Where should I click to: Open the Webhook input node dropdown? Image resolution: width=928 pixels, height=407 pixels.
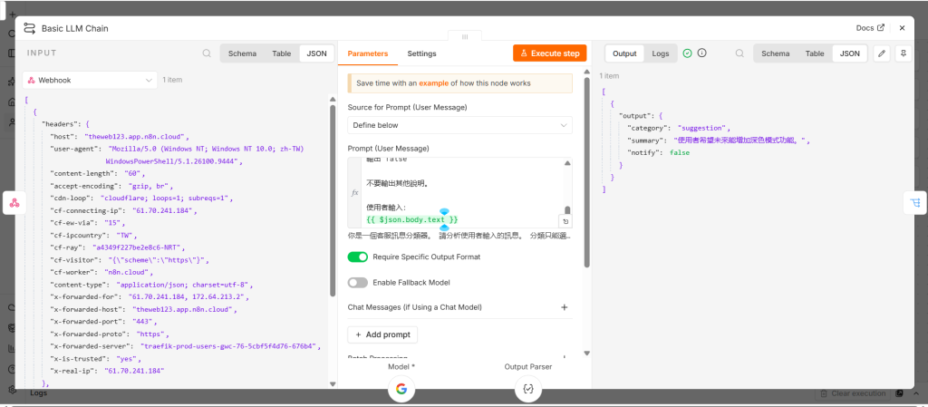click(x=90, y=80)
